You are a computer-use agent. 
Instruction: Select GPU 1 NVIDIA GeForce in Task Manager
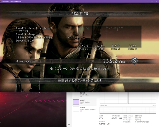click(x=84, y=109)
